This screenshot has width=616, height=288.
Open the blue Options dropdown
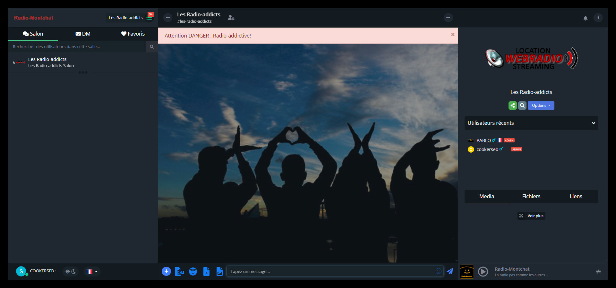point(541,106)
